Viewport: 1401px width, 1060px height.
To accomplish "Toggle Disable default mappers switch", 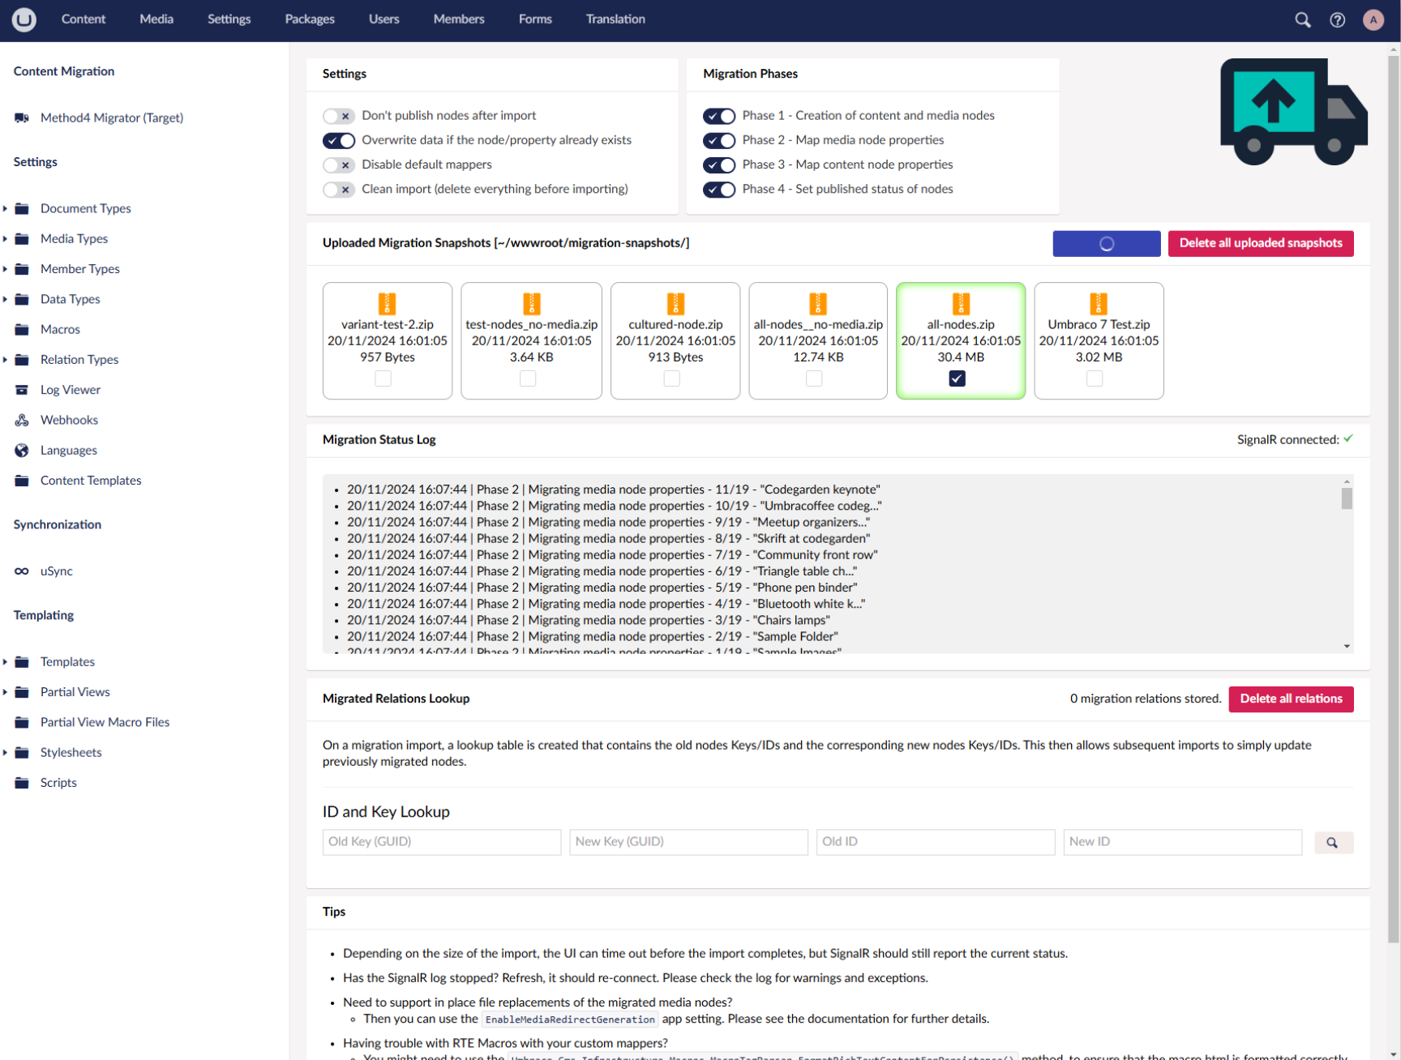I will (x=339, y=165).
